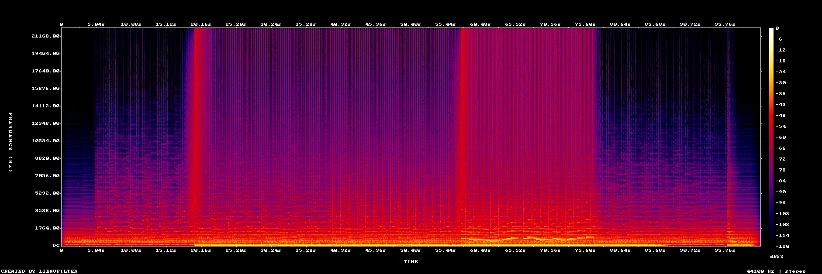Select the 19404.00 frequency label
The image size is (822, 274).
(45, 54)
